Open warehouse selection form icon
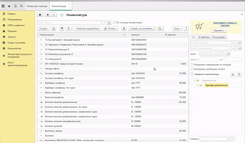Image resolution: width=245 pixels, height=143 pixels. tap(240, 43)
